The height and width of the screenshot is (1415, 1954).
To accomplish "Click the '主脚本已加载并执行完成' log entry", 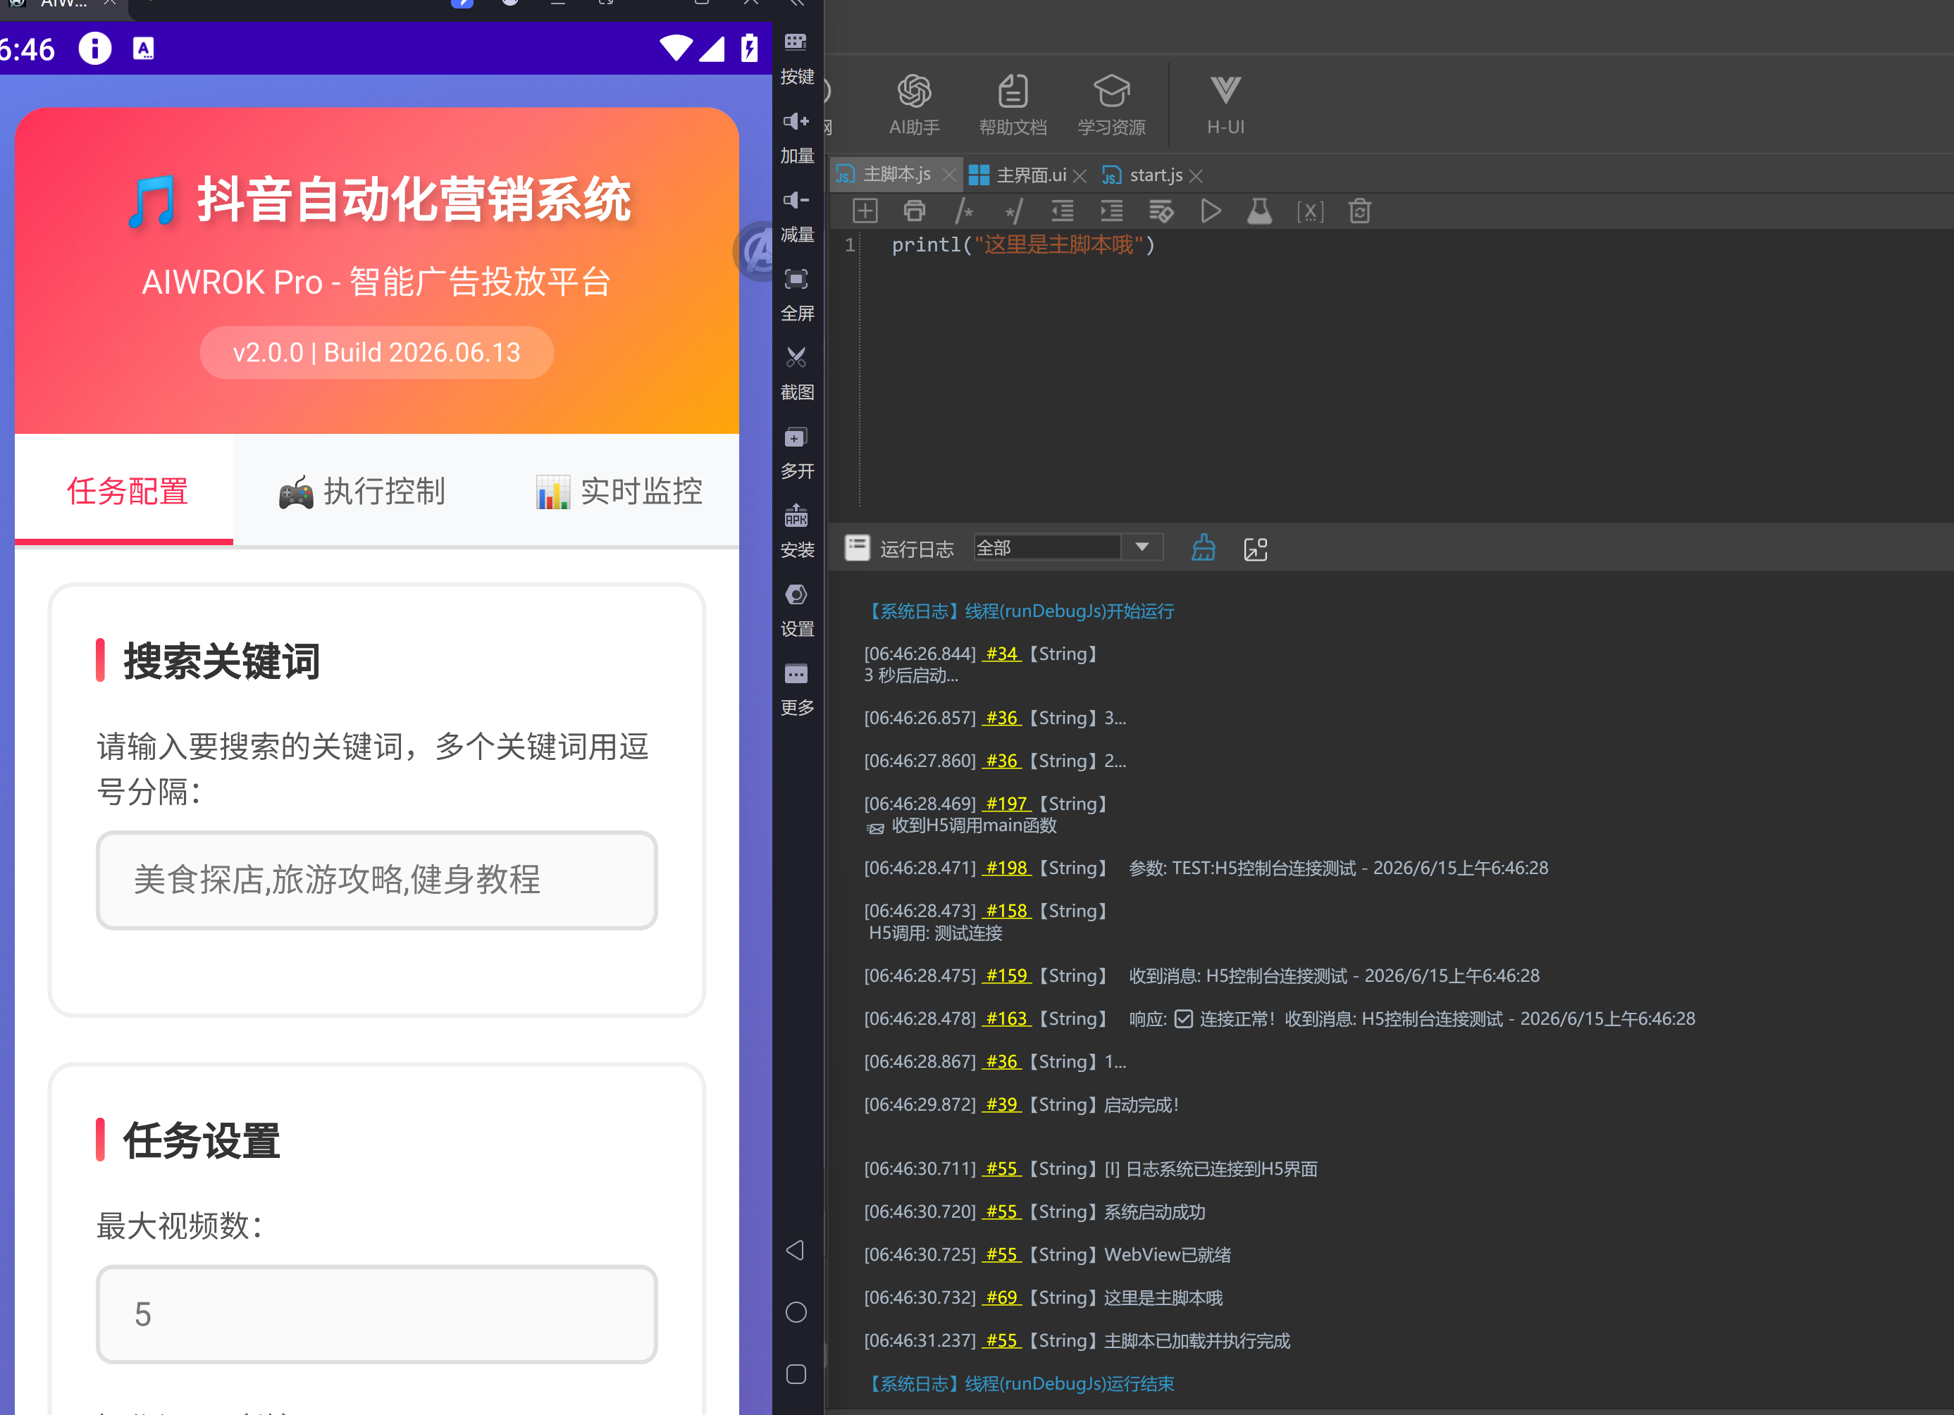I will pyautogui.click(x=1196, y=1340).
